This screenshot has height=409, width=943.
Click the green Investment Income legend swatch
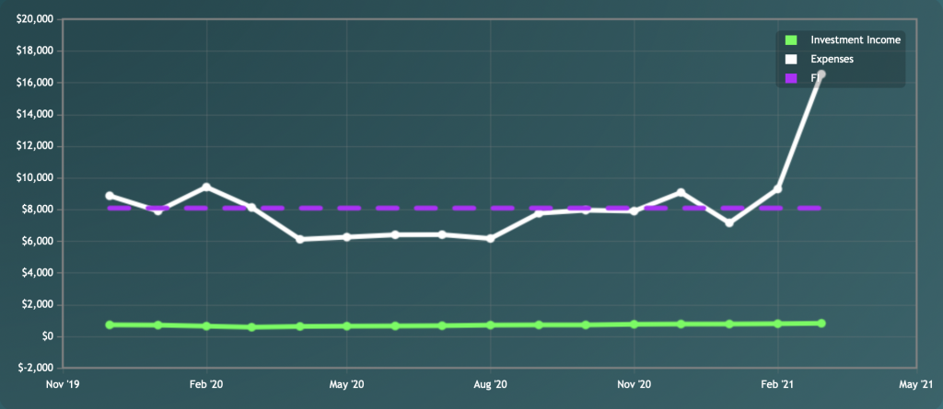790,40
